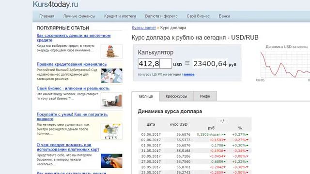Click the 56,7560 rate value
Screen dimensions: 310x174
tap(184, 161)
